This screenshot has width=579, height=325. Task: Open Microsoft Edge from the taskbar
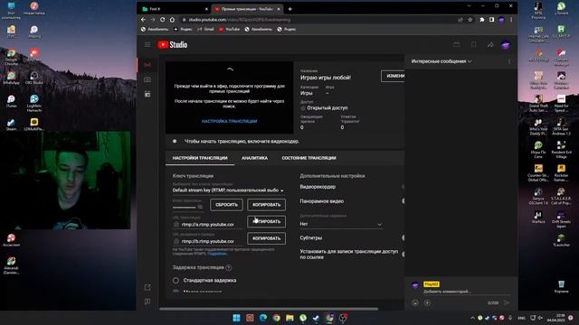(x=263, y=318)
